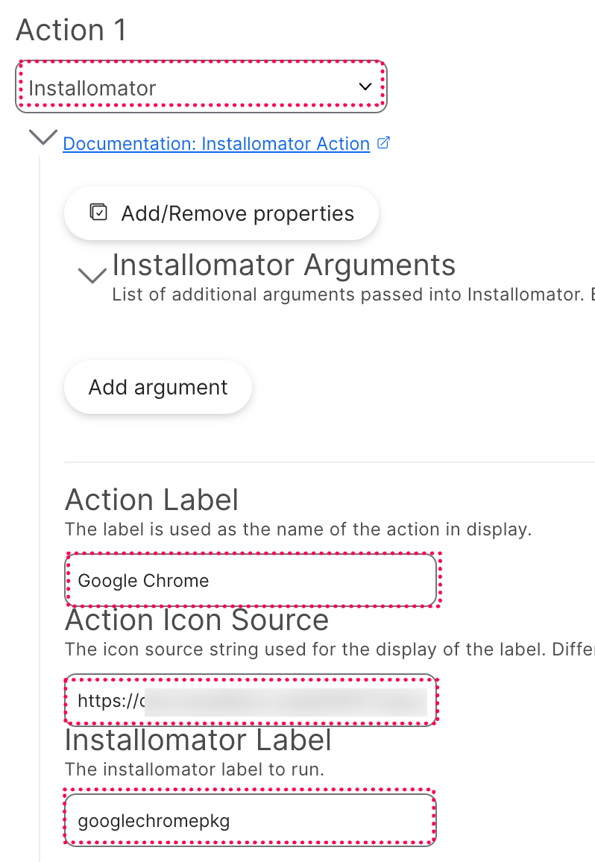Collapse the Installomator Arguments section chevron
This screenshot has height=862, width=595.
click(92, 276)
